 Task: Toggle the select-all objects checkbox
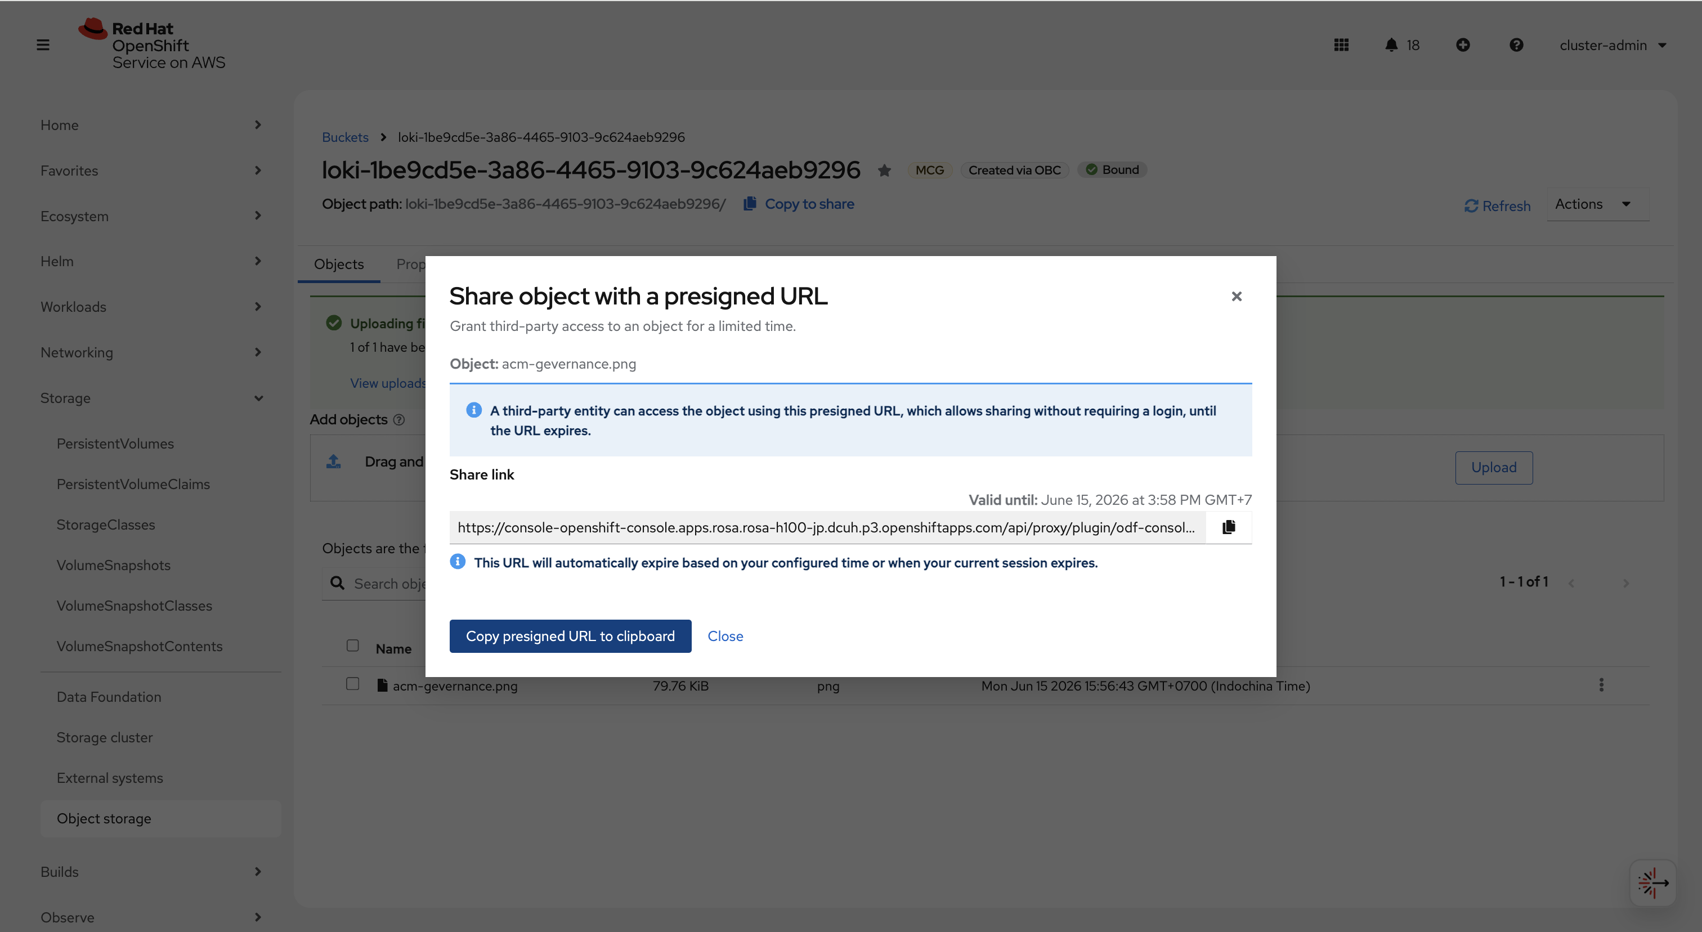[353, 646]
